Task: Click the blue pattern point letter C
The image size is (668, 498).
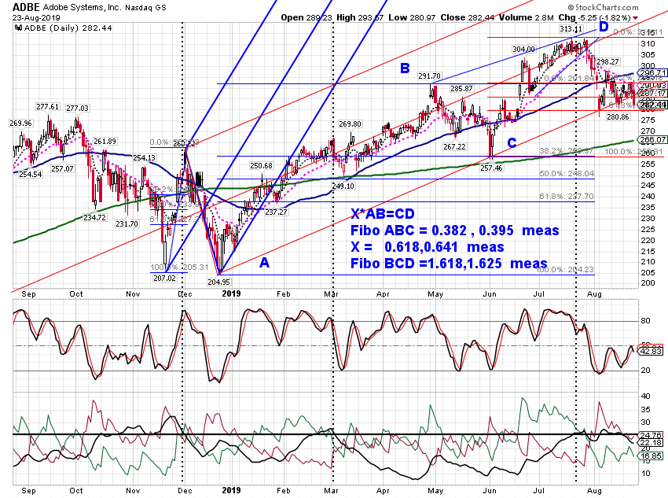Action: [512, 143]
